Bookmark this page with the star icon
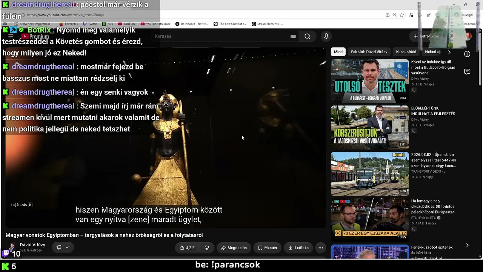The image size is (483, 272). pyautogui.click(x=402, y=15)
